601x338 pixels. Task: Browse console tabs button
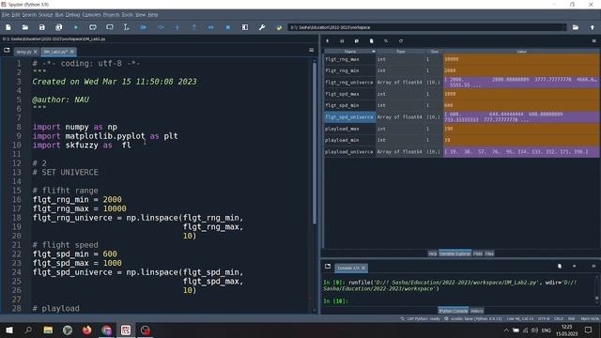328,266
